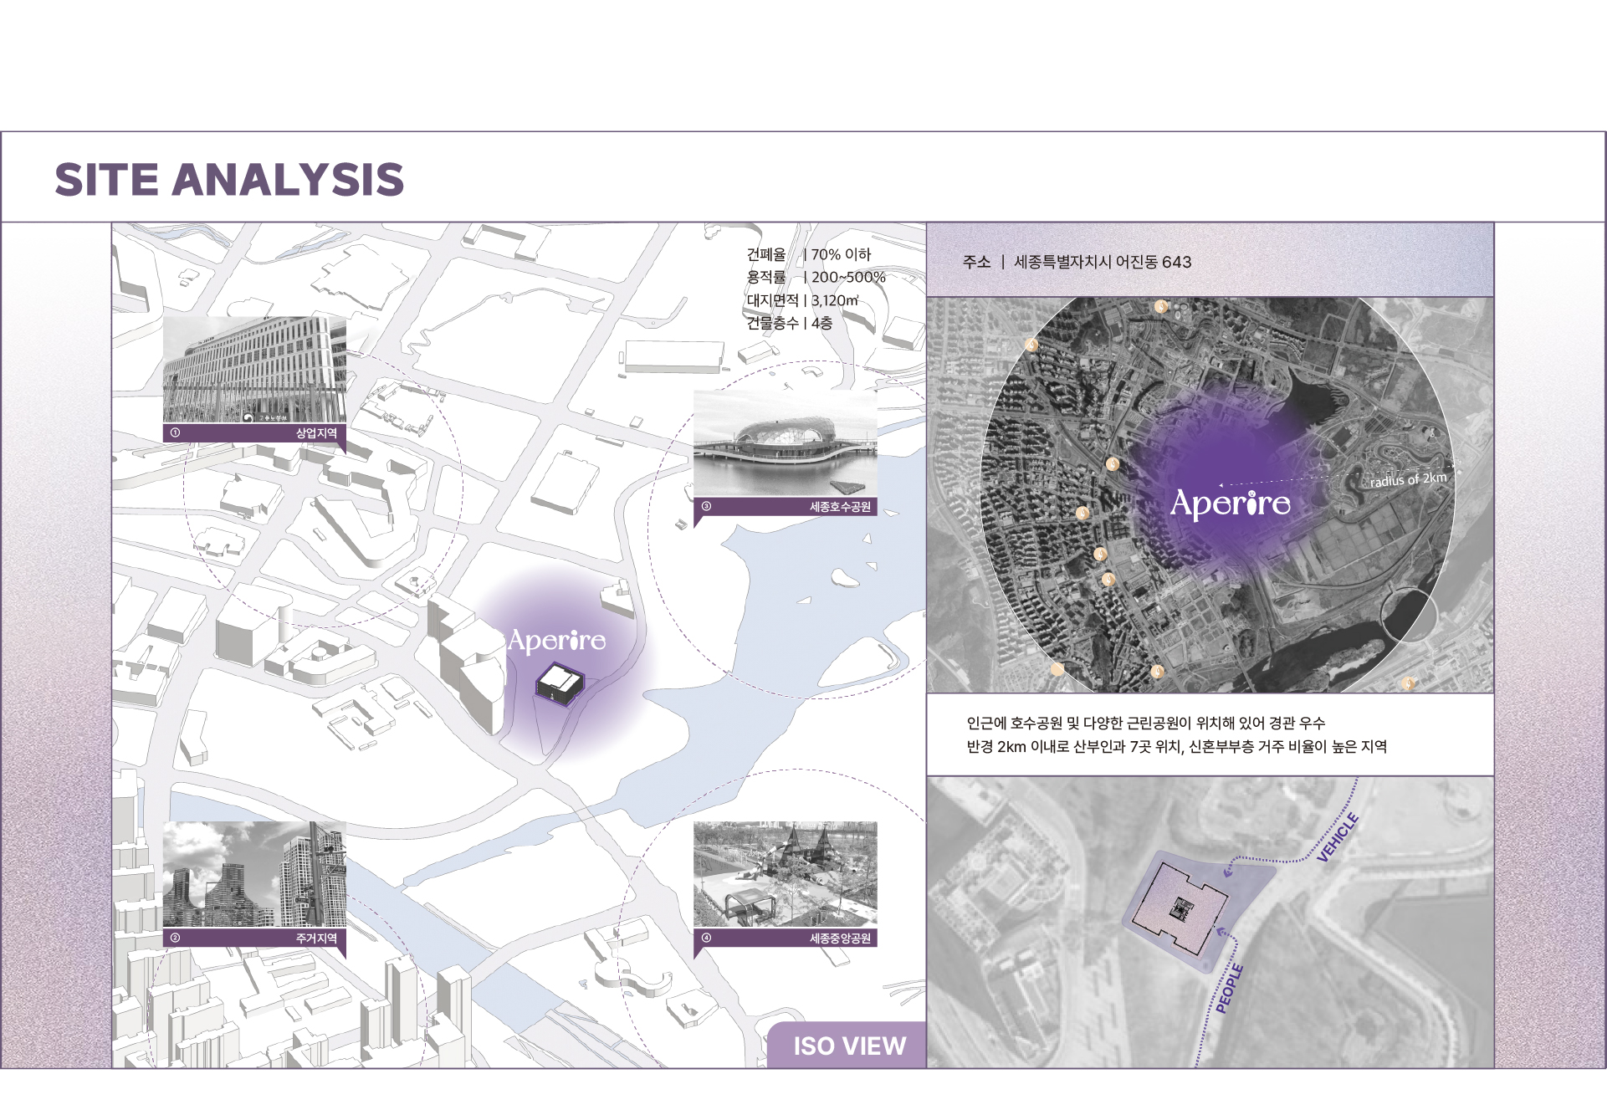Screen dimensions: 1607x1120
Task: Click the circled number 2 beside 주거지역
Action: coord(175,938)
